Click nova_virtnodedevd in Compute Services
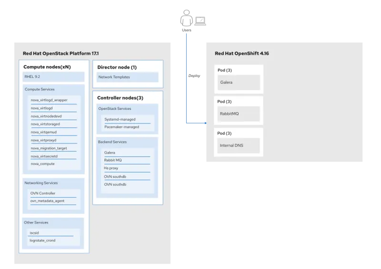This screenshot has height=269, width=381. click(x=46, y=116)
